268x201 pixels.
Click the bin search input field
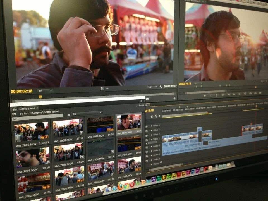(38, 118)
